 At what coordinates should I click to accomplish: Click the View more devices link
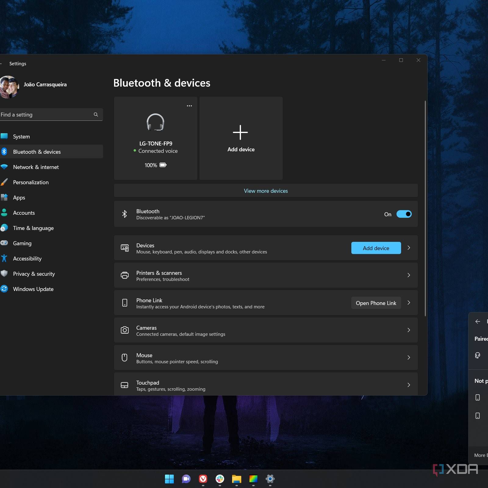(x=266, y=191)
